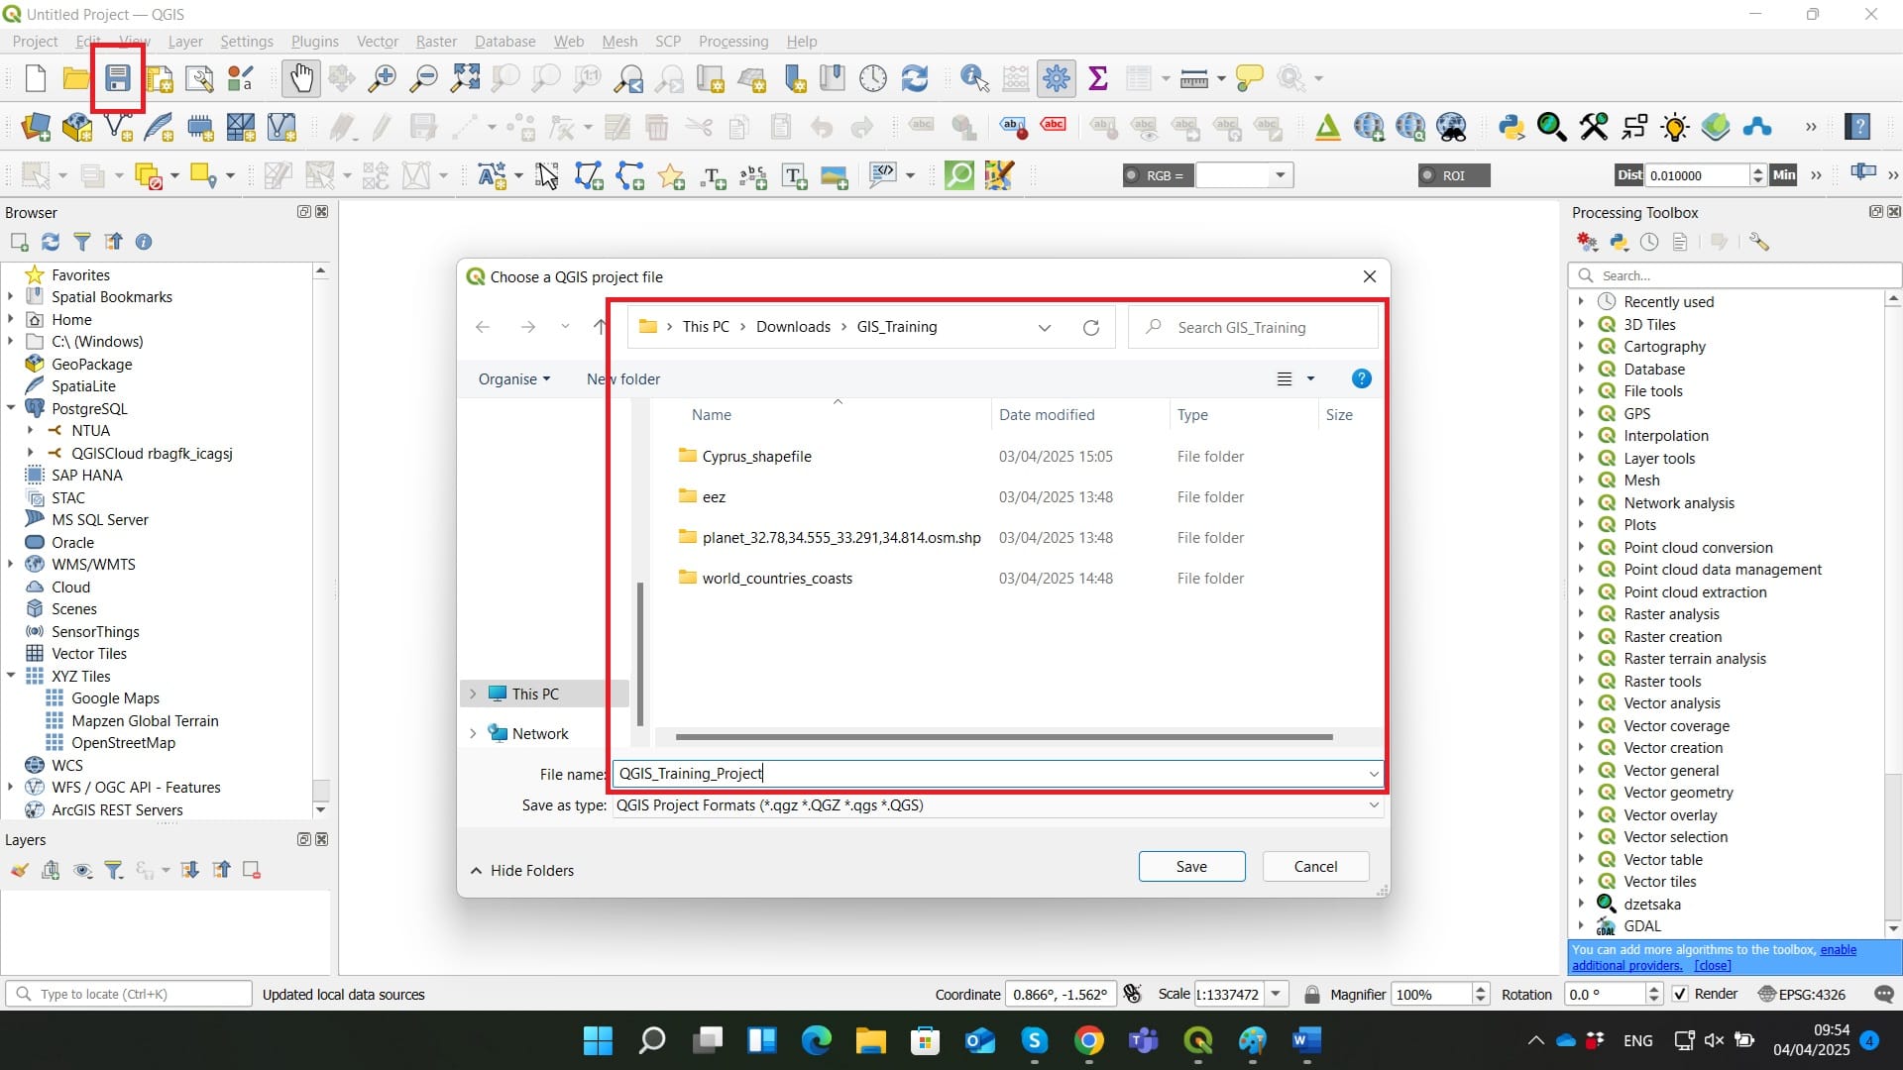Image resolution: width=1903 pixels, height=1070 pixels.
Task: Click the Browser panel refresh icon
Action: tap(51, 242)
